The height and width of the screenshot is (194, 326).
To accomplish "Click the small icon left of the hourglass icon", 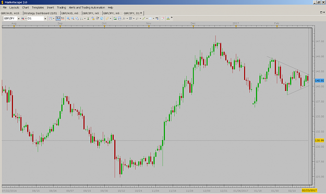I will point(82,18).
